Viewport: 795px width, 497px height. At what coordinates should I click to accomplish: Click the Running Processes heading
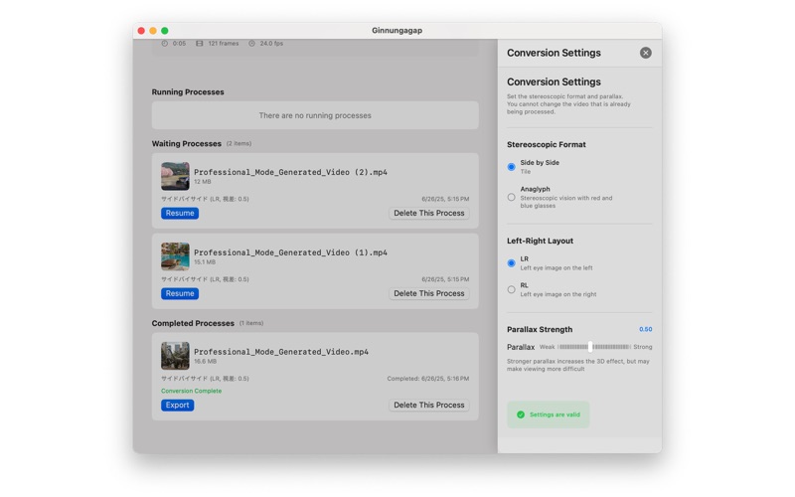188,92
